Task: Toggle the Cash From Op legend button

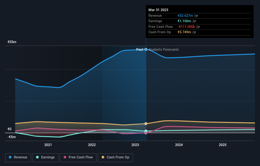Action: point(115,157)
